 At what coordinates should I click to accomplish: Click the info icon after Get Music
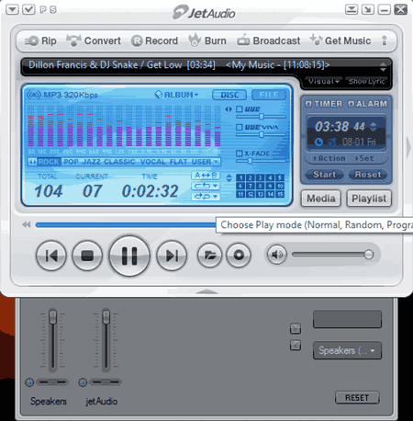pos(385,40)
